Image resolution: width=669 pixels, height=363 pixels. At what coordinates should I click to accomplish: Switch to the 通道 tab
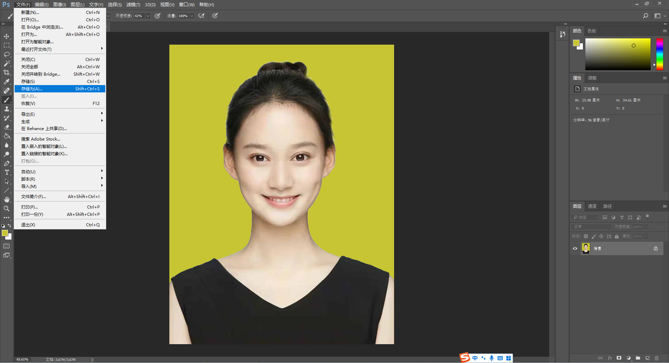coord(592,206)
